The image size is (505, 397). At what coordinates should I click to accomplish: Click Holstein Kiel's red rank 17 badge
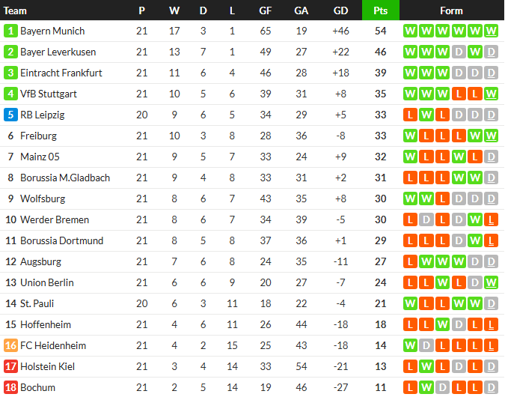point(10,367)
